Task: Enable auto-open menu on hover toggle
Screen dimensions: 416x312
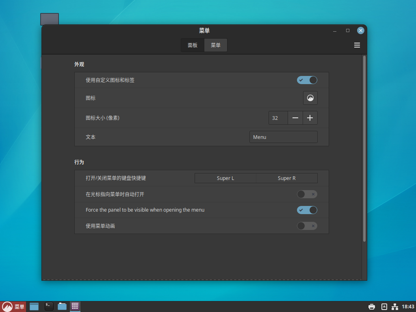Action: pos(307,194)
